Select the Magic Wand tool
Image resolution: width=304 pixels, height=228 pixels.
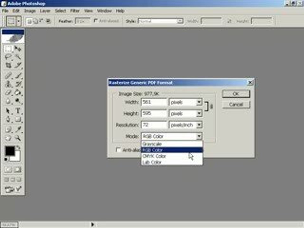18,57
